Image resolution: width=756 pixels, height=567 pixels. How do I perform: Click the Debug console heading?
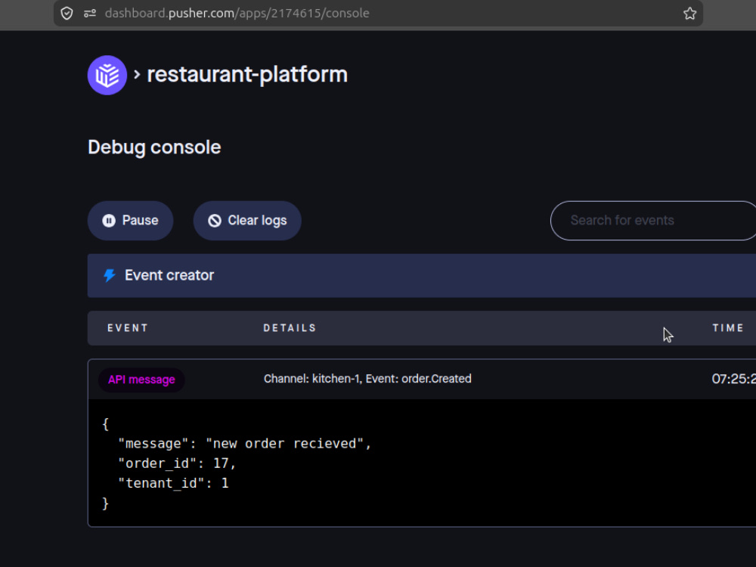tap(154, 147)
